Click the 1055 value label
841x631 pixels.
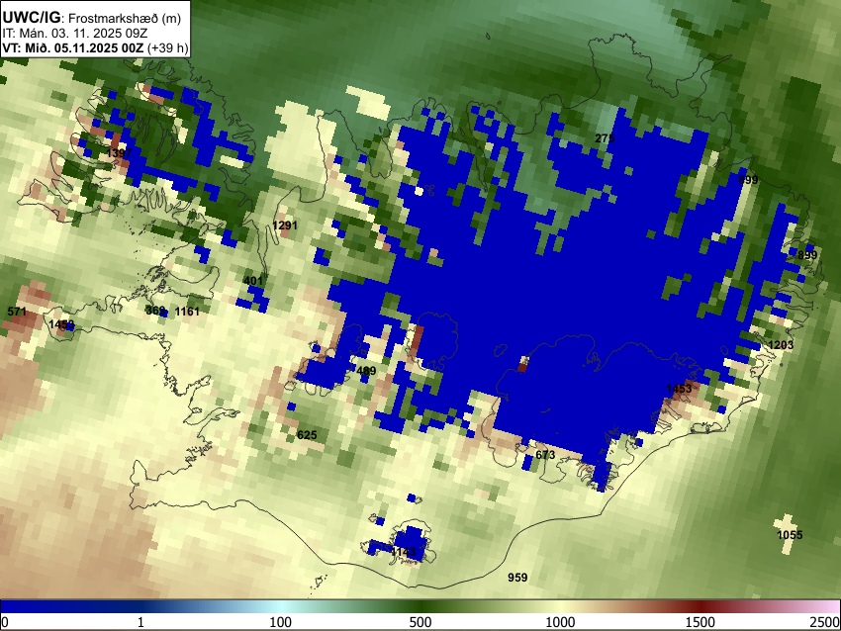[x=791, y=534]
